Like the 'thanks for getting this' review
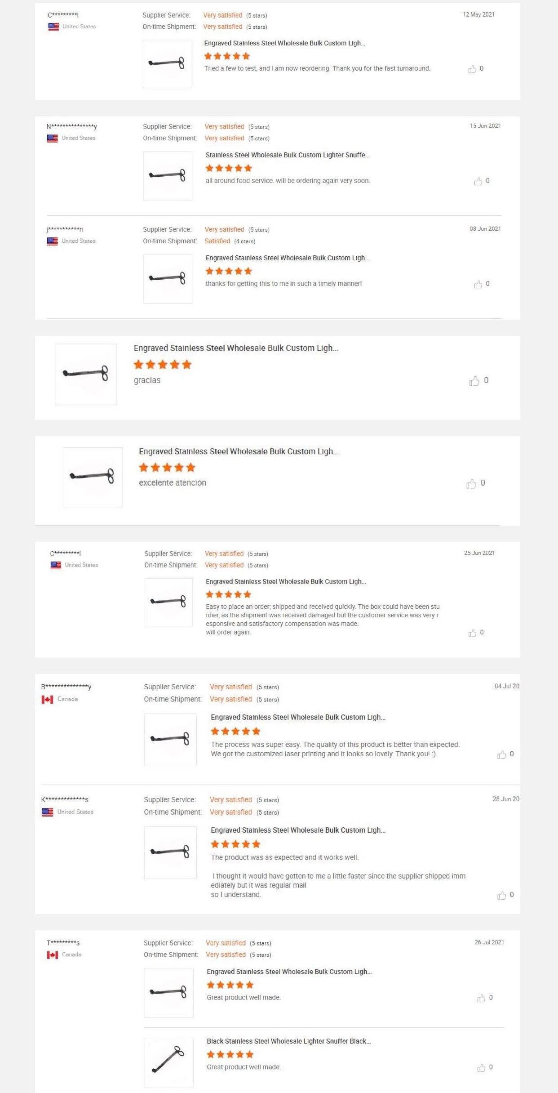 click(478, 285)
